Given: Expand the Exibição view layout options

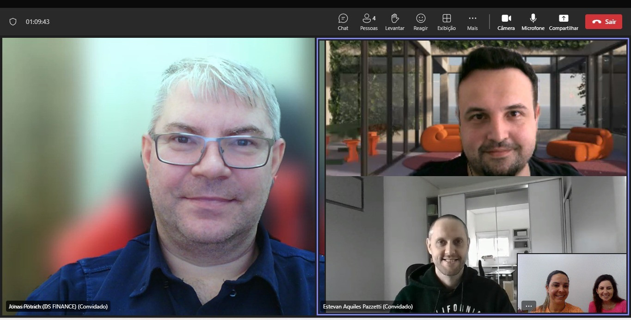Looking at the screenshot, I should pos(446,22).
